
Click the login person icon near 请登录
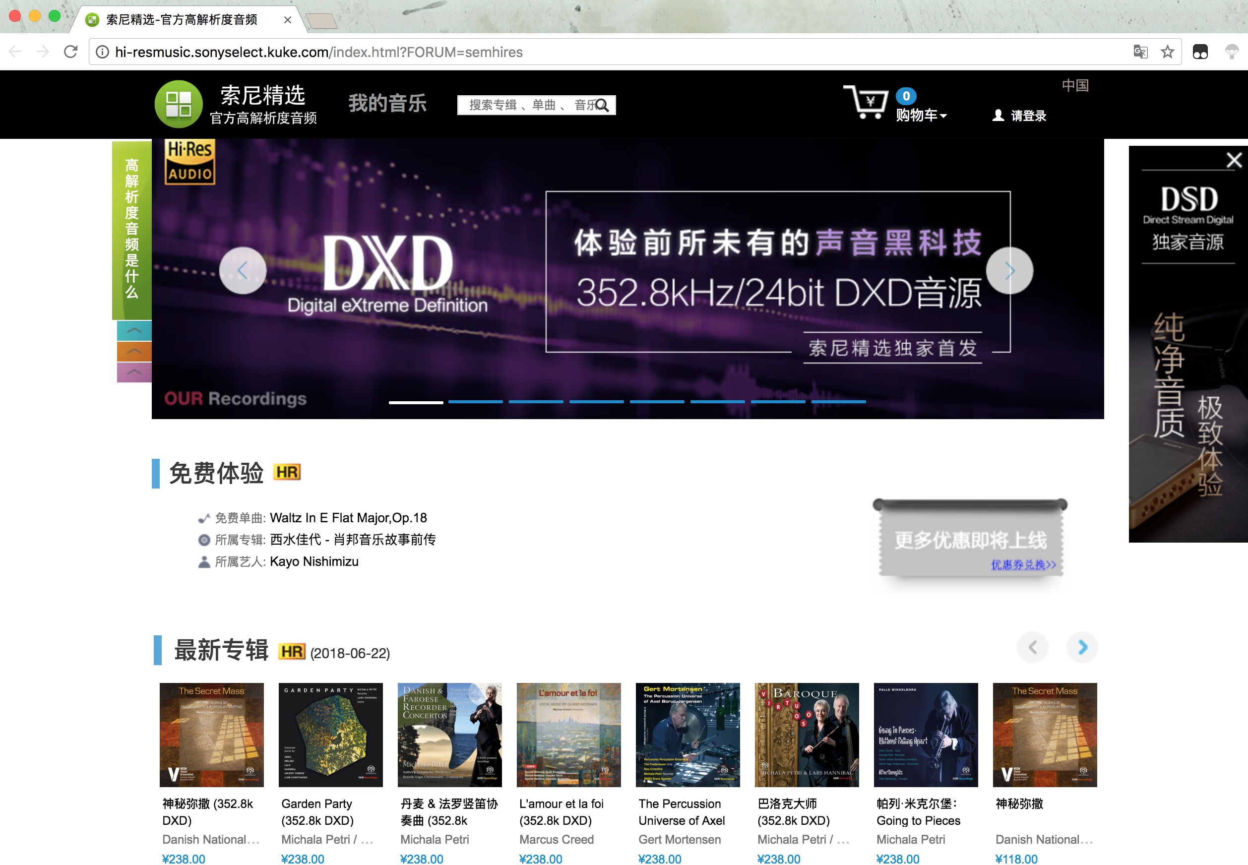tap(997, 116)
